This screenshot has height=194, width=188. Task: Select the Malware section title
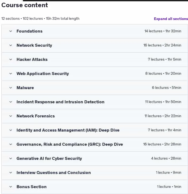pos(25,88)
